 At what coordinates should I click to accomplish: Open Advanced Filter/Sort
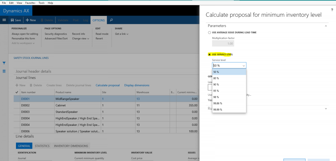56,39
